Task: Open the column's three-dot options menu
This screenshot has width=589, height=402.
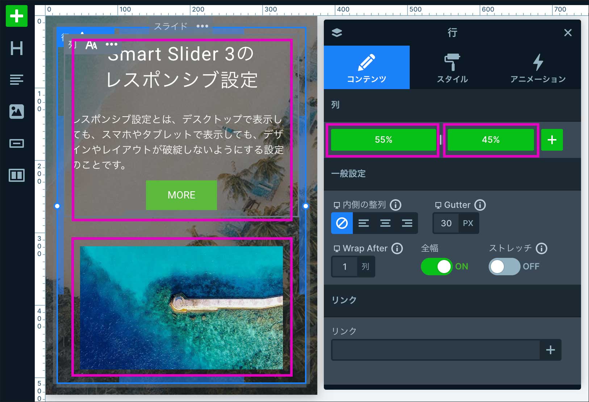Action: point(112,44)
